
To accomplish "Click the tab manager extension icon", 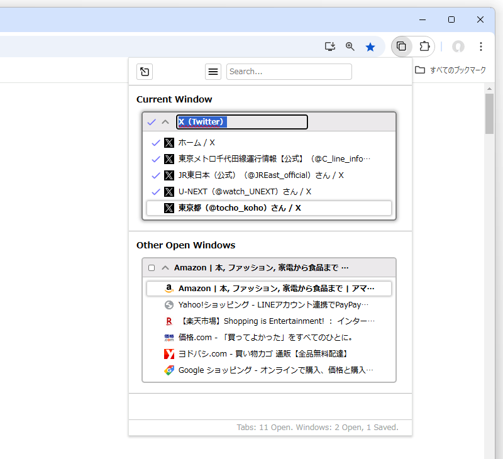I will pos(401,47).
